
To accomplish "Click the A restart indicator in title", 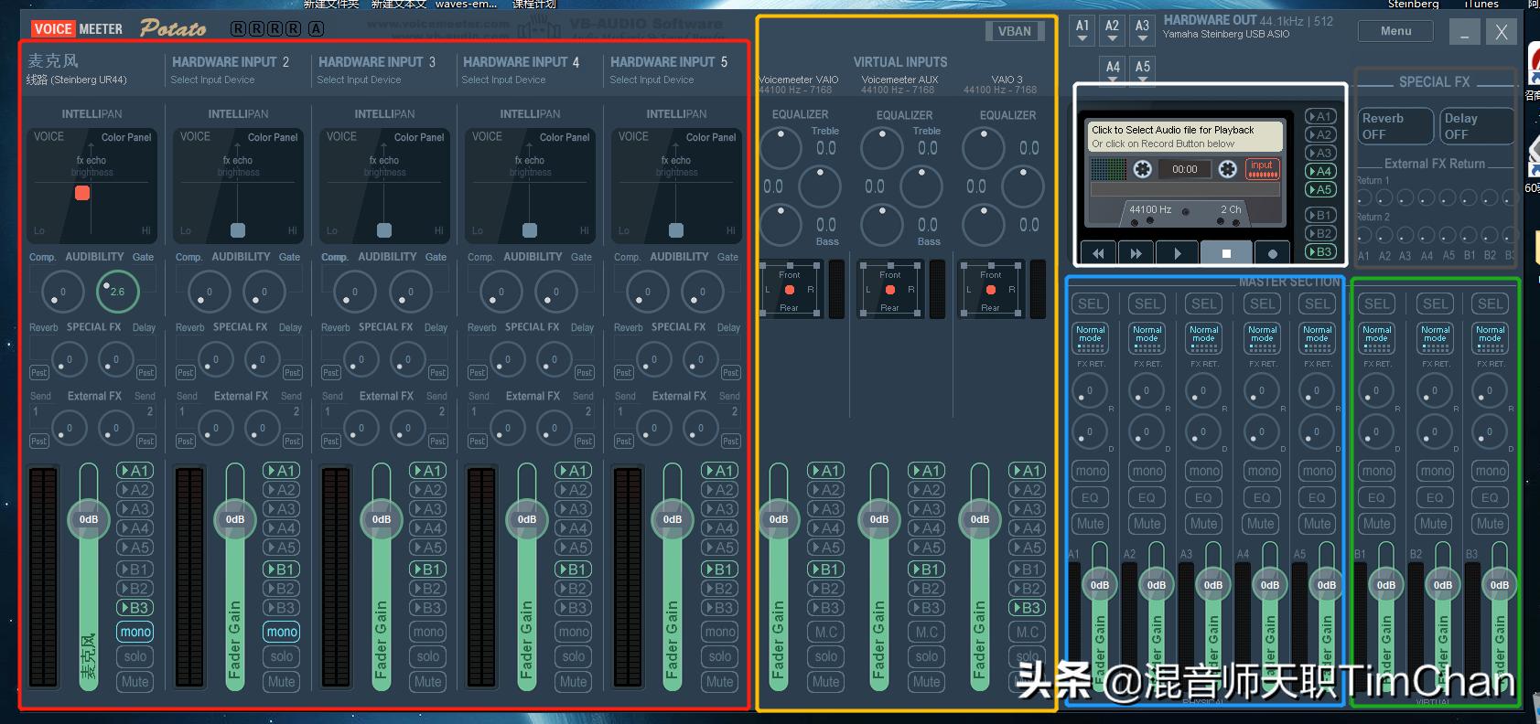I will pos(316,28).
